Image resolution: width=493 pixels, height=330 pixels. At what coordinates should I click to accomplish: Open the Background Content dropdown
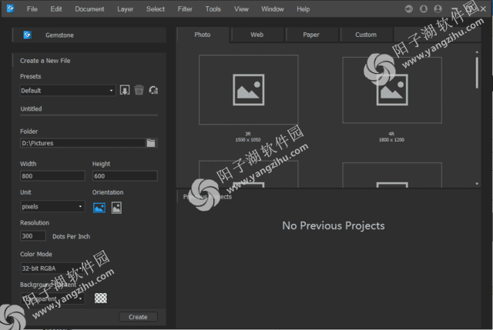pyautogui.click(x=52, y=298)
